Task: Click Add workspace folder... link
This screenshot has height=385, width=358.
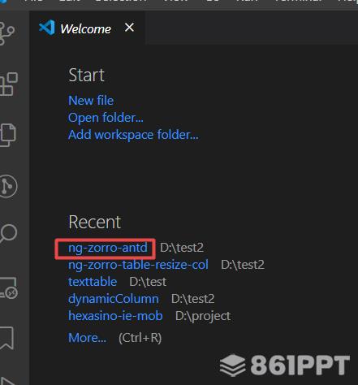Action: pos(133,135)
